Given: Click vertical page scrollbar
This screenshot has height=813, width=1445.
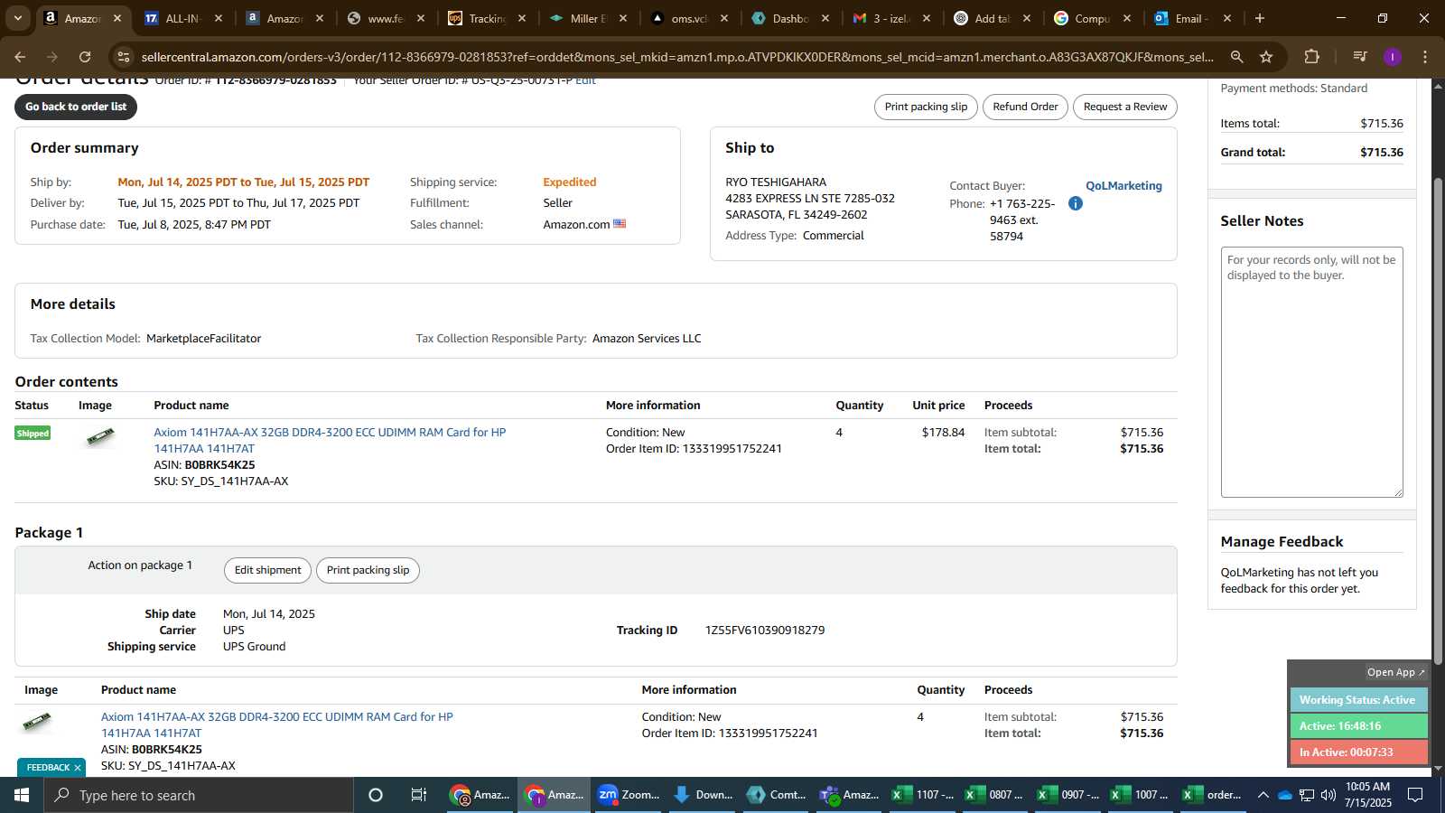Looking at the screenshot, I should point(1438,420).
